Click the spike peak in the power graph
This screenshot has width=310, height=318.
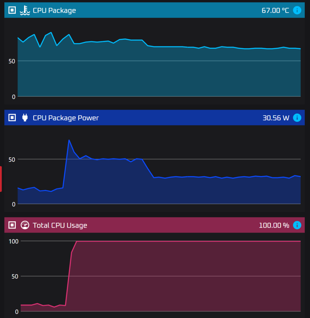(x=69, y=140)
